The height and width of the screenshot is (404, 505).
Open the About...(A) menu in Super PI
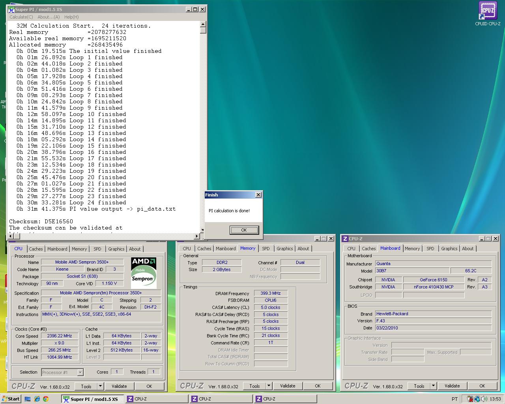[49, 17]
